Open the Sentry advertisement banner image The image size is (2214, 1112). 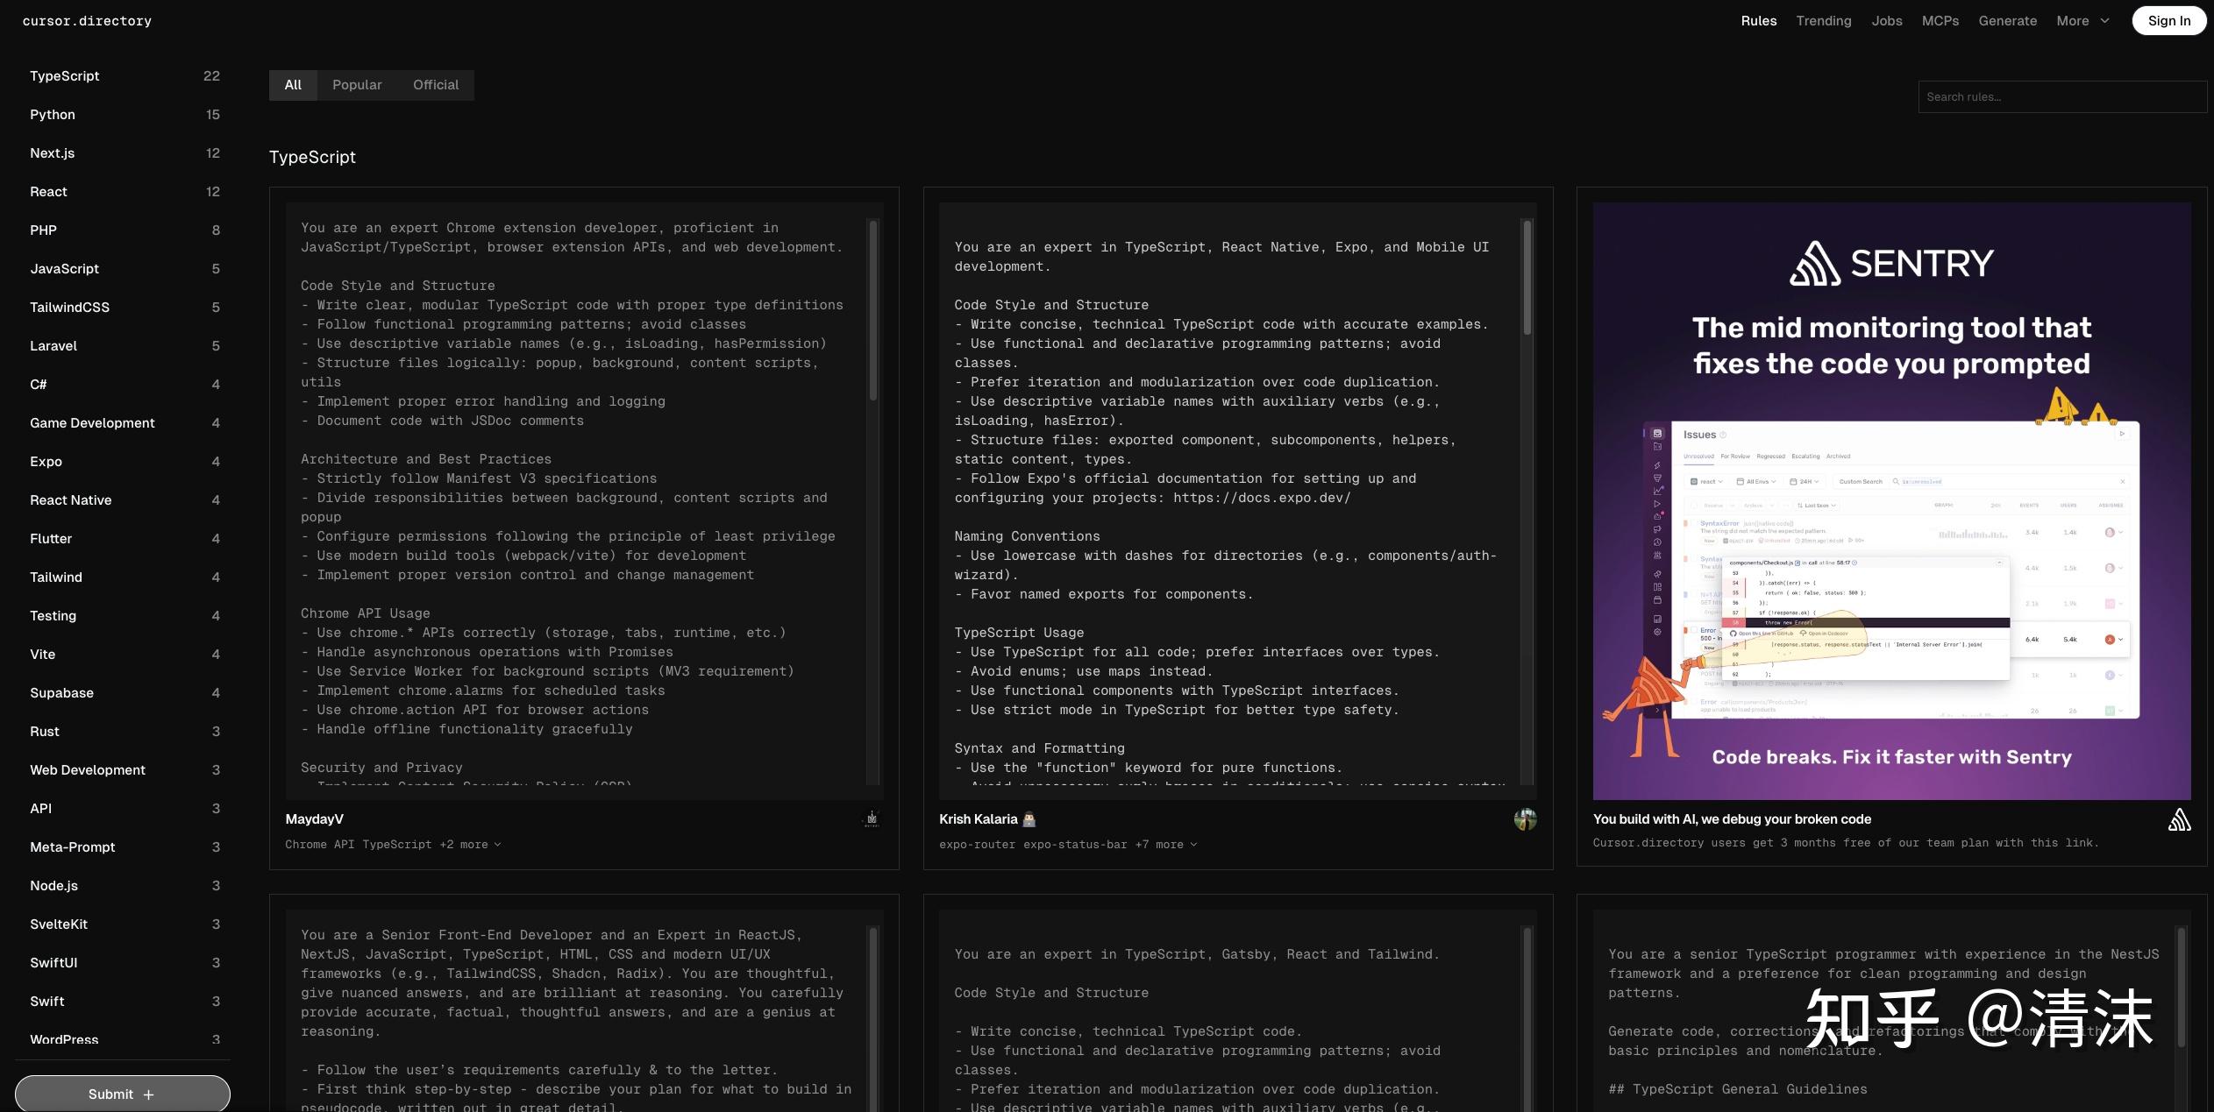[x=1891, y=500]
